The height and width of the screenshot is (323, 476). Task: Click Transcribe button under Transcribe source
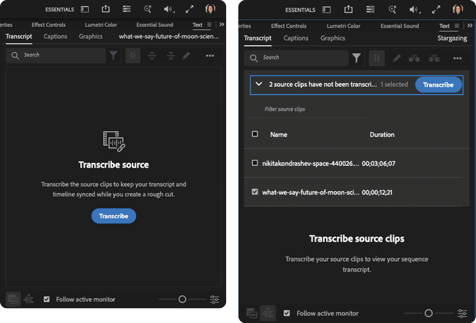[x=114, y=216]
